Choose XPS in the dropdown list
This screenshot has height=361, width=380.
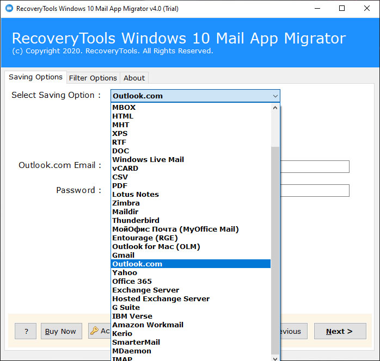coord(191,134)
